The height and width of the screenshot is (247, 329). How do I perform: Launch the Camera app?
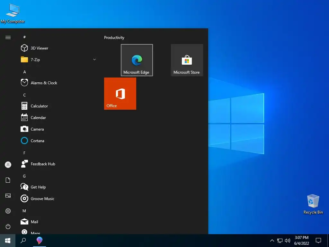pos(58,129)
